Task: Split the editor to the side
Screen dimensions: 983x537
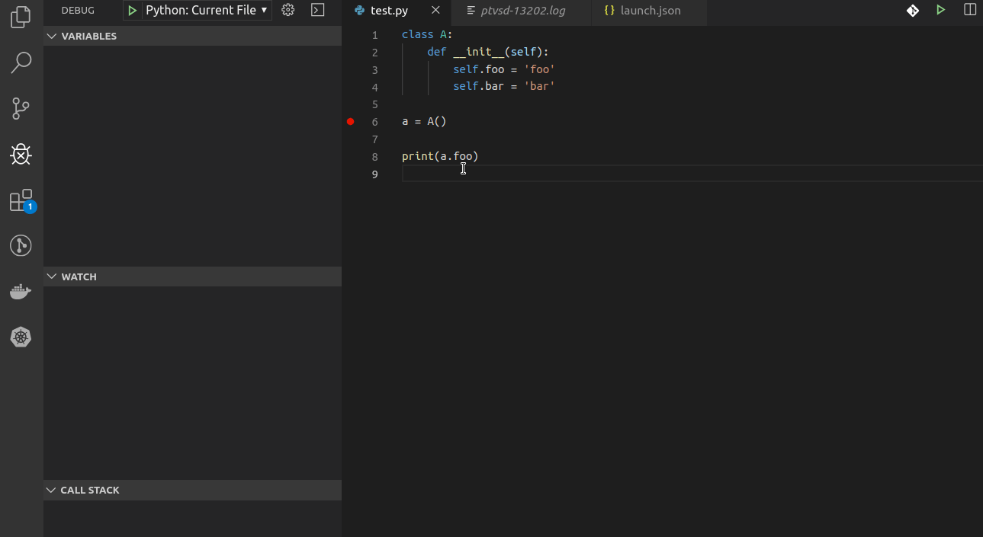Action: [969, 10]
